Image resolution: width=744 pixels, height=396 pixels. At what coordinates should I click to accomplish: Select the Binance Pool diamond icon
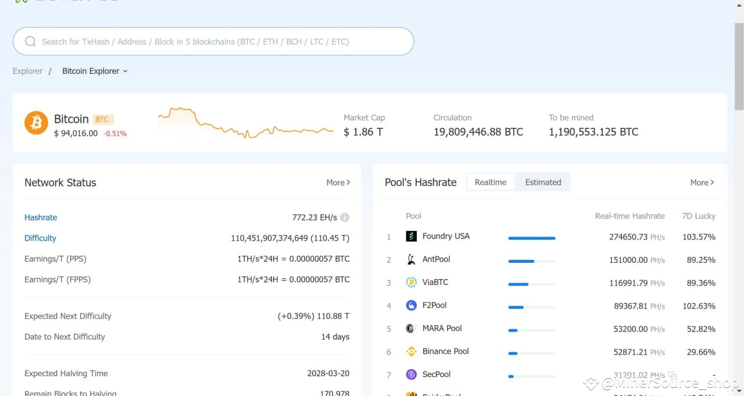point(411,351)
